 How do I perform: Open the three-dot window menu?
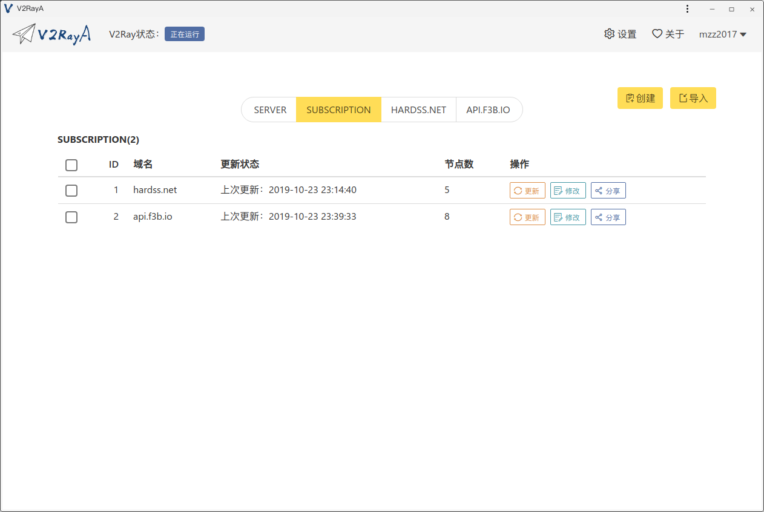coord(687,9)
